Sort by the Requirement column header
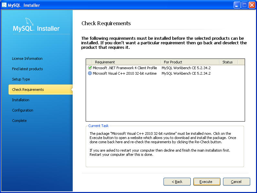This screenshot has height=193, width=257. (126, 62)
